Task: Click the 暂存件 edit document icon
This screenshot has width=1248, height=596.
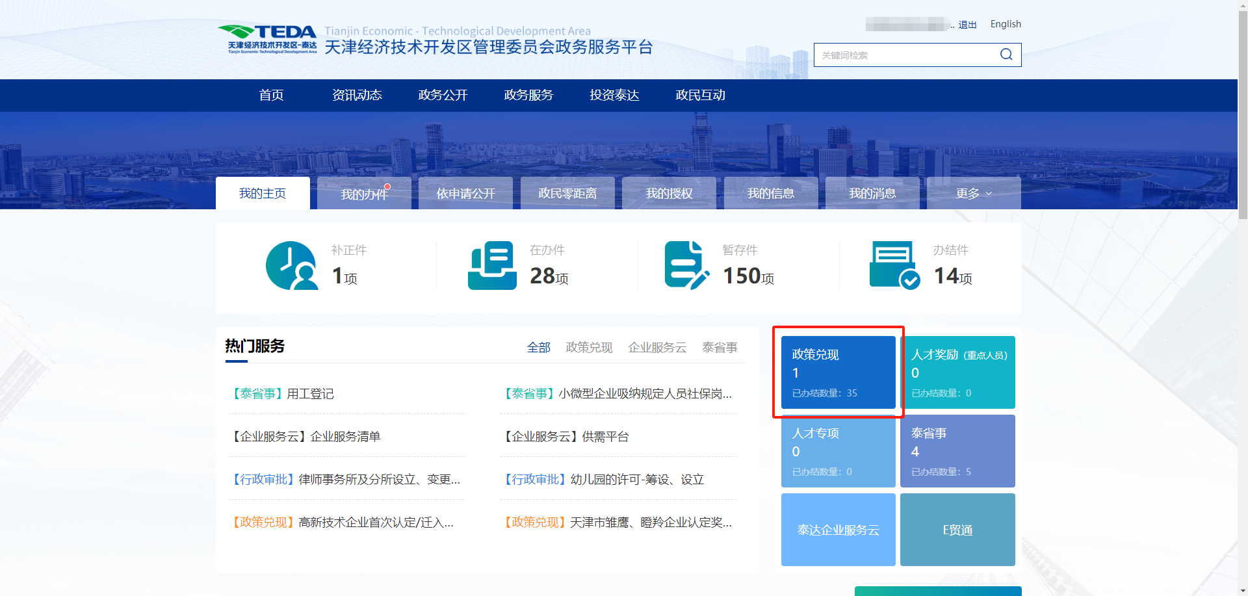Action: click(x=687, y=265)
